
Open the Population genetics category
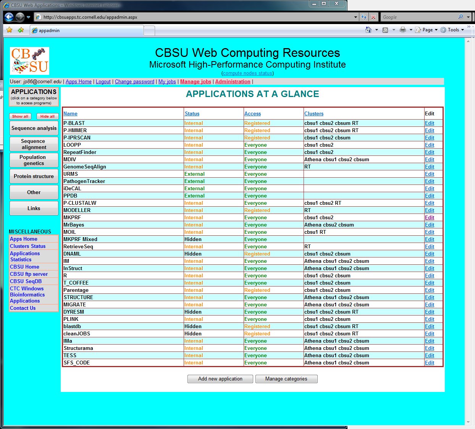pos(34,160)
